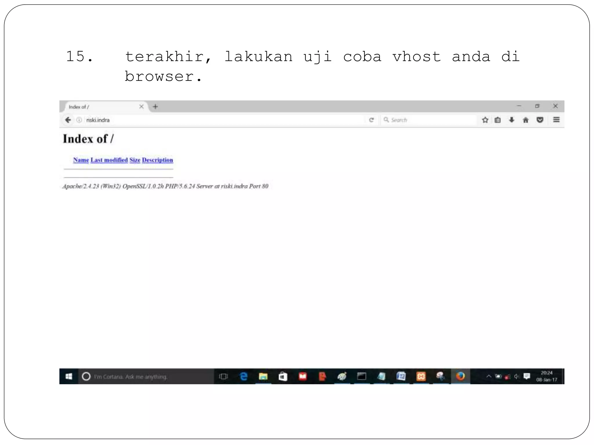The image size is (594, 445).
Task: Click the Cortana search box
Action: pos(146,376)
